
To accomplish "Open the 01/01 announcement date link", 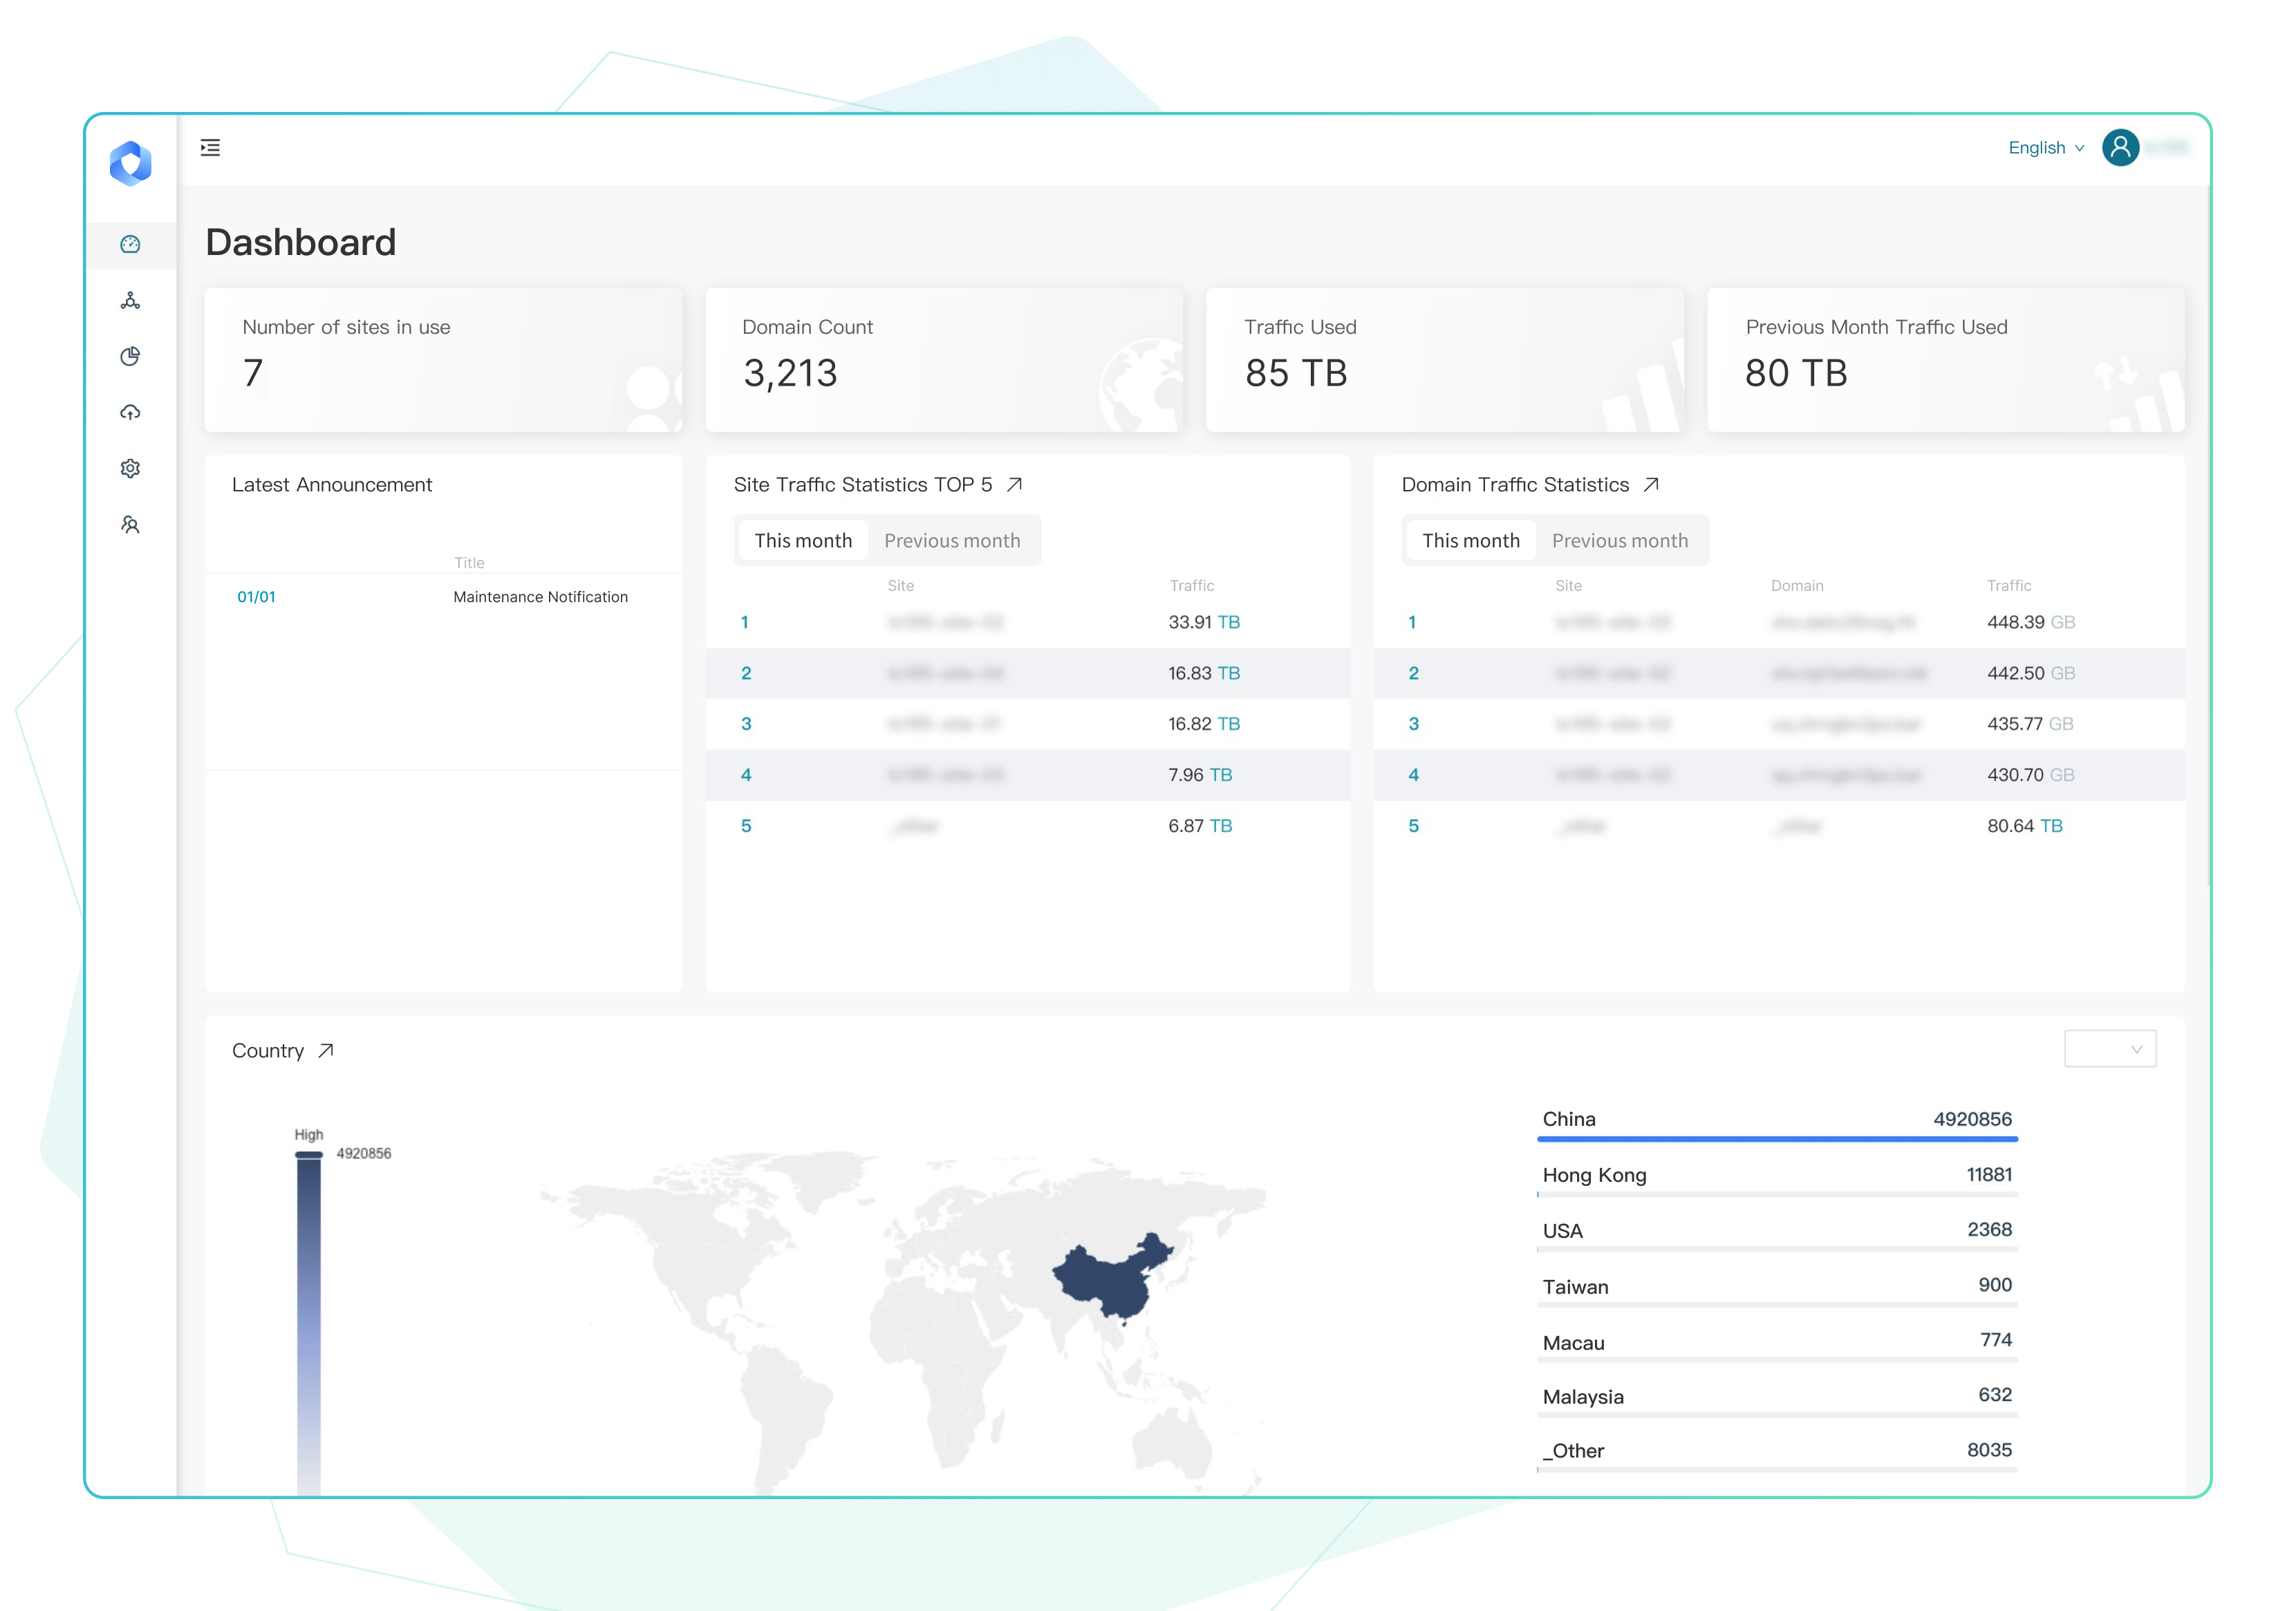I will pyautogui.click(x=256, y=596).
